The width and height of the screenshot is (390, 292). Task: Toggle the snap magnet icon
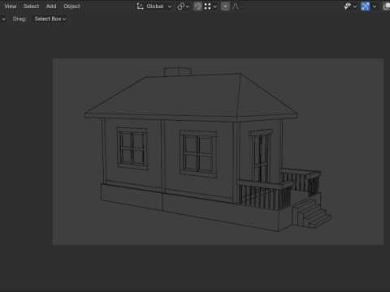[197, 6]
